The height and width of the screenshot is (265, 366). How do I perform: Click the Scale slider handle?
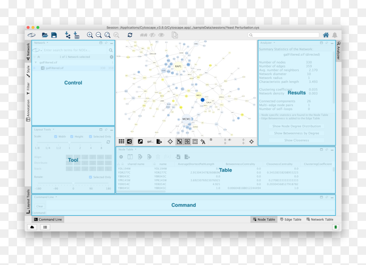pos(69,142)
